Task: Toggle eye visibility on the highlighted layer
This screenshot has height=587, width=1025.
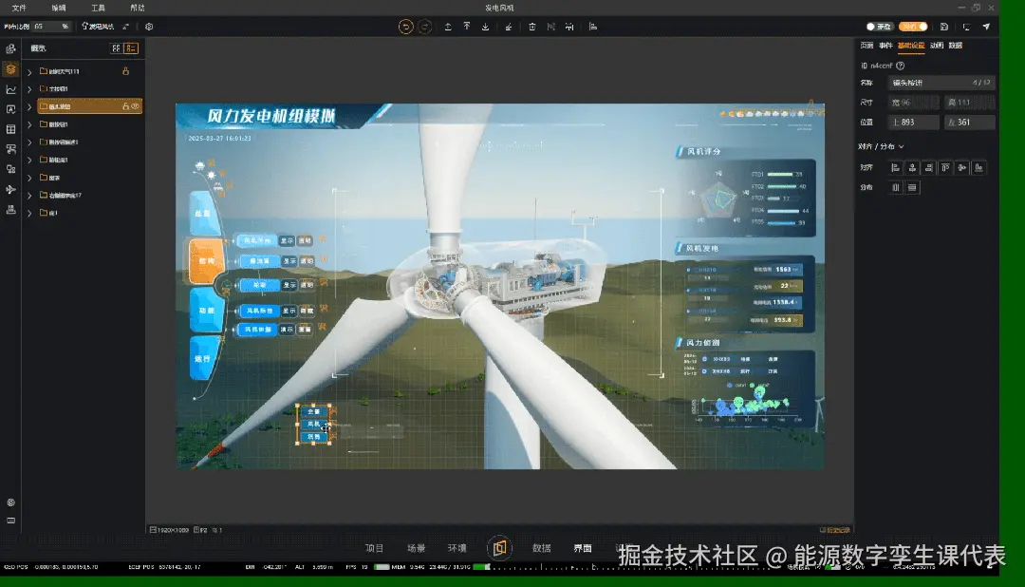Action: tap(136, 106)
